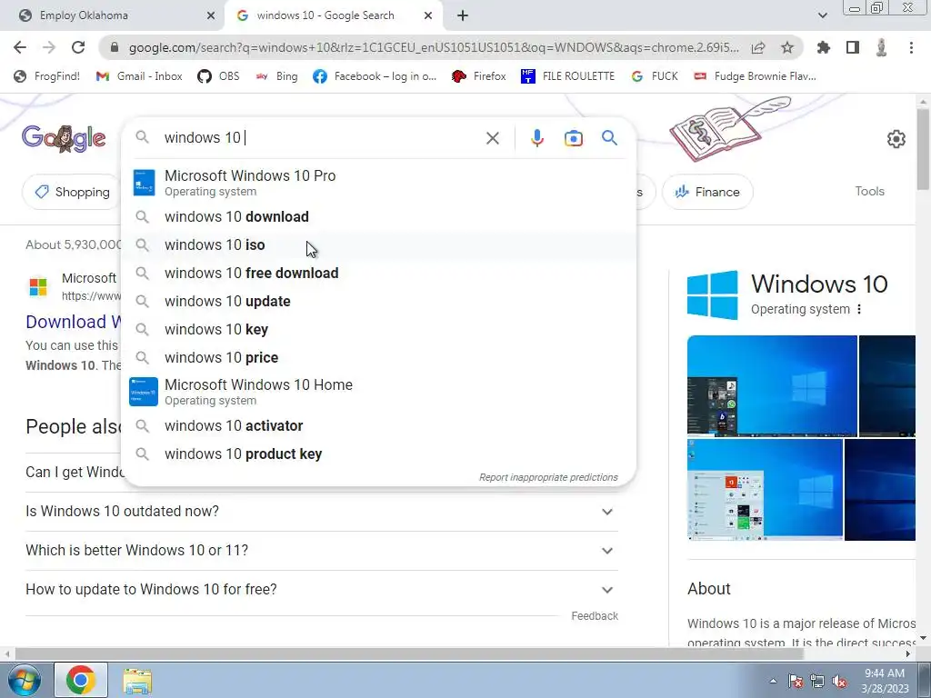Choose suggestion Microsoft Windows 10 Home
The image size is (931, 698).
click(378, 392)
